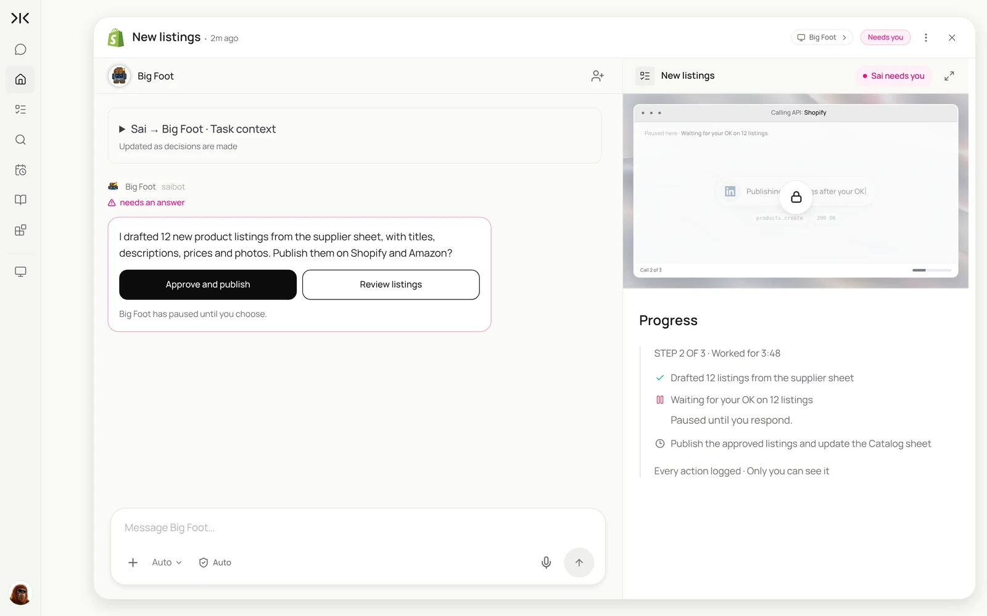Image resolution: width=987 pixels, height=616 pixels.
Task: Close the New listings panel
Action: click(x=952, y=38)
